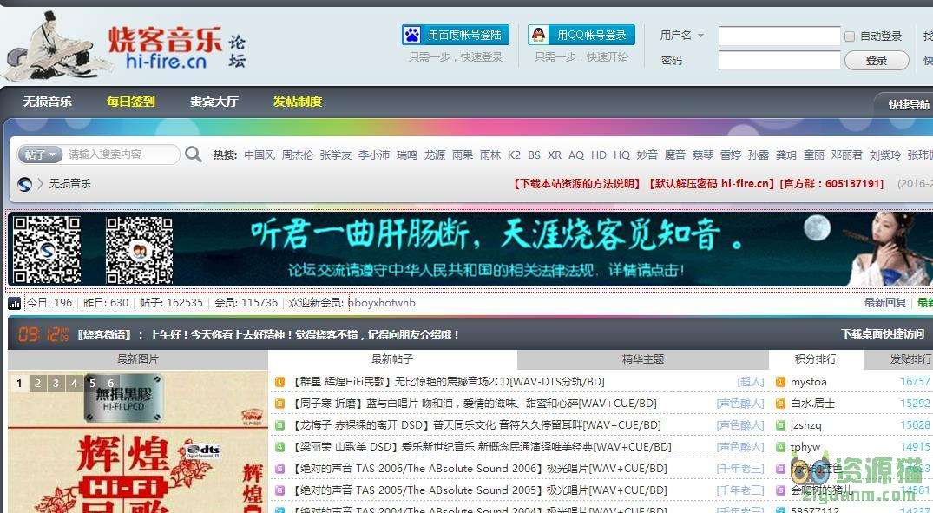Open new member pboyxhotwhb profile
Image resolution: width=933 pixels, height=513 pixels.
(x=382, y=303)
